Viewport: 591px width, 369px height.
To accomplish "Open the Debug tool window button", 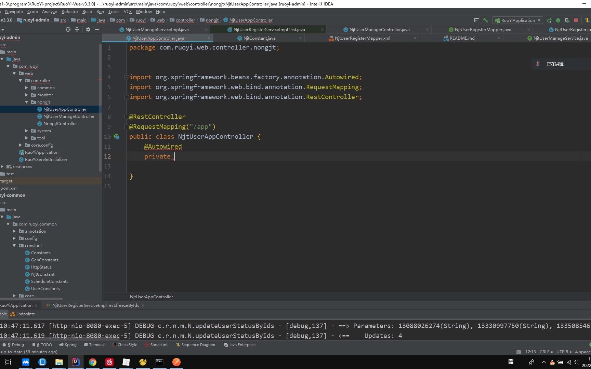I will point(13,345).
